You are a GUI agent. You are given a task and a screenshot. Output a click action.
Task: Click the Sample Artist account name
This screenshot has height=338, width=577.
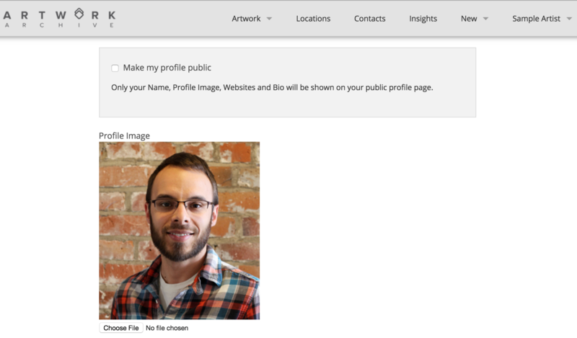[x=536, y=19]
